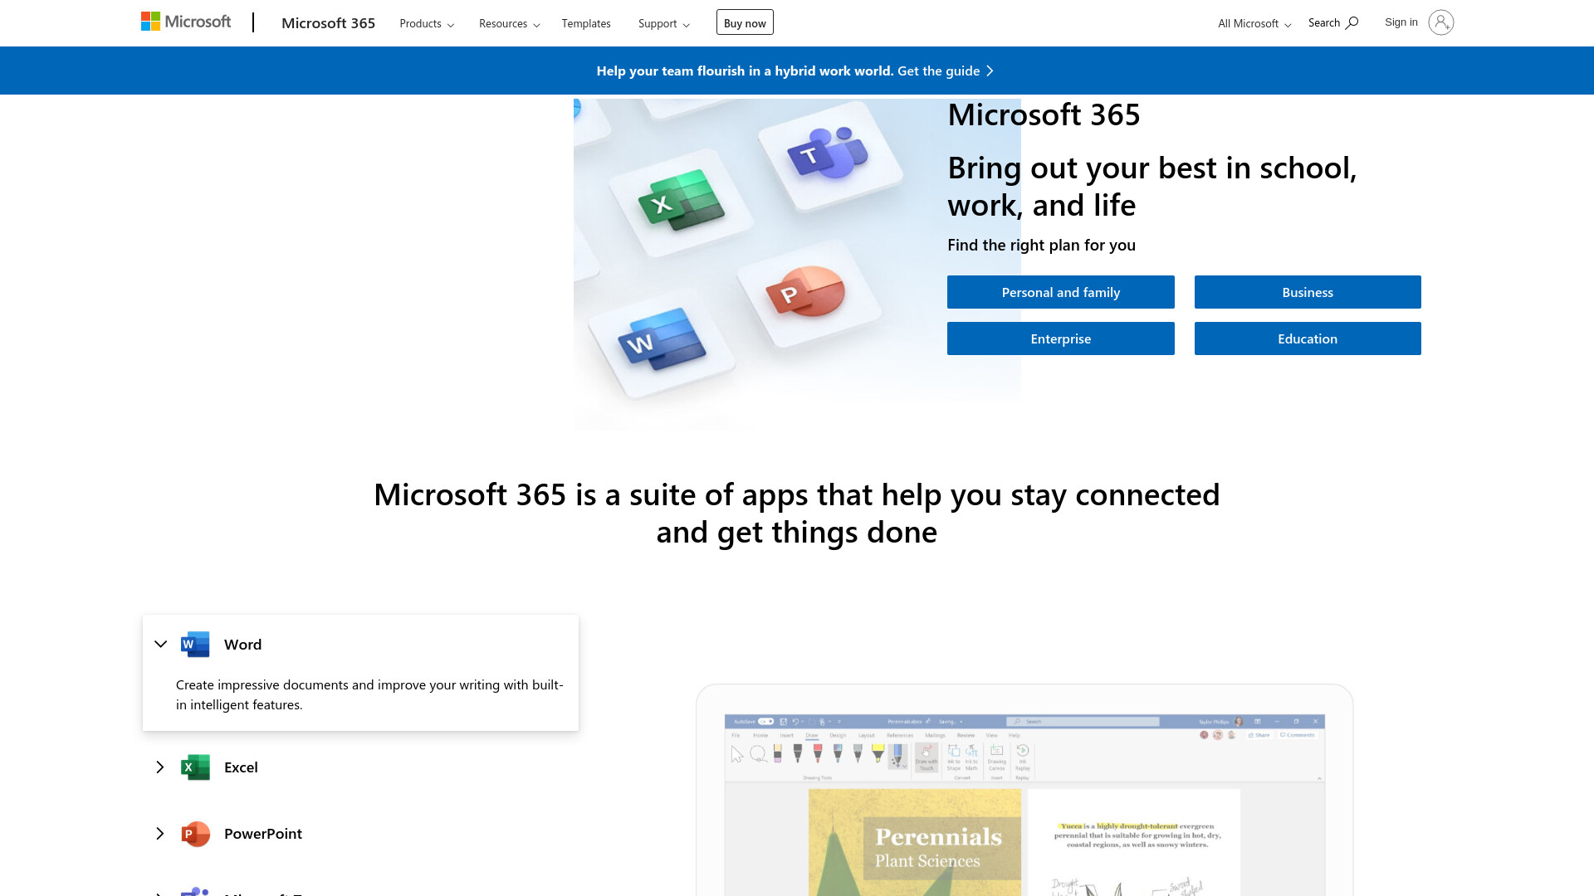Click the Word icon in app list
The width and height of the screenshot is (1594, 896).
tap(195, 645)
